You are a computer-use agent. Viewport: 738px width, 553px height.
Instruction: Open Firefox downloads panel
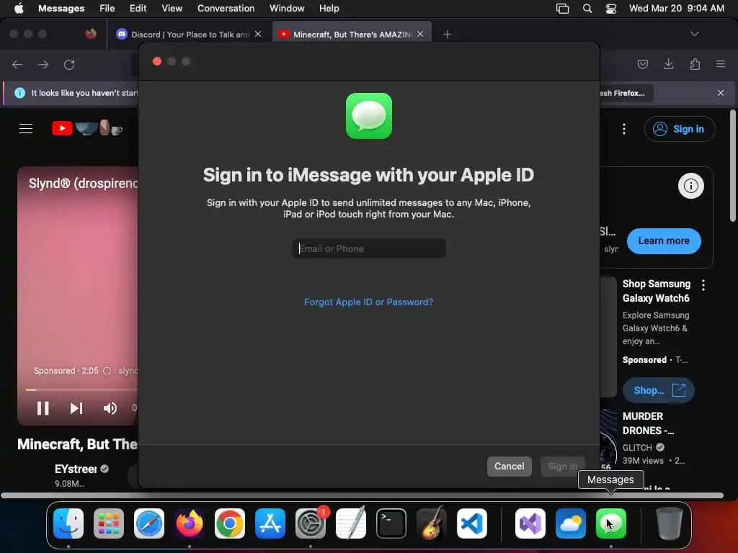pyautogui.click(x=668, y=64)
